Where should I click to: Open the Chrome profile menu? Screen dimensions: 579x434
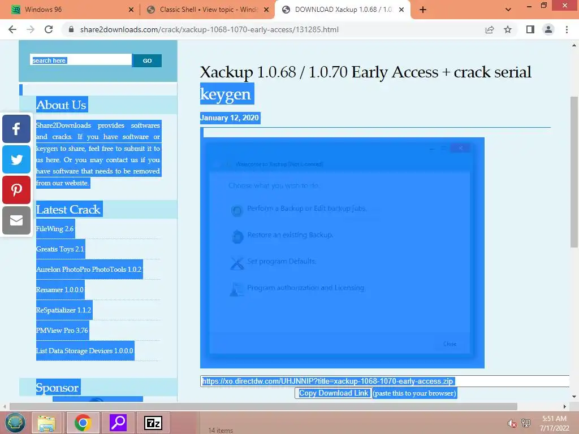coord(548,29)
